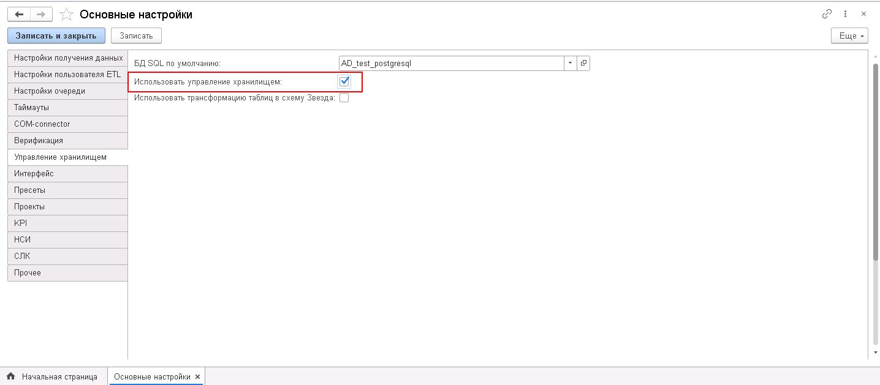
Task: Click the back navigation arrow
Action: click(x=18, y=14)
